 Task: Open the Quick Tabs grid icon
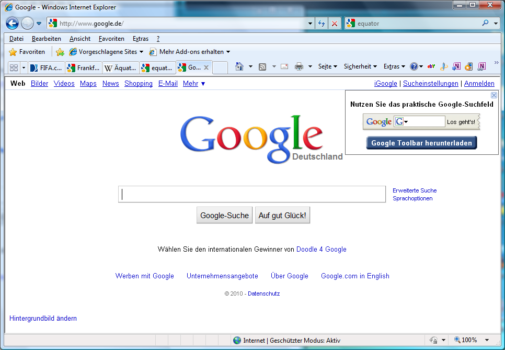(14, 67)
